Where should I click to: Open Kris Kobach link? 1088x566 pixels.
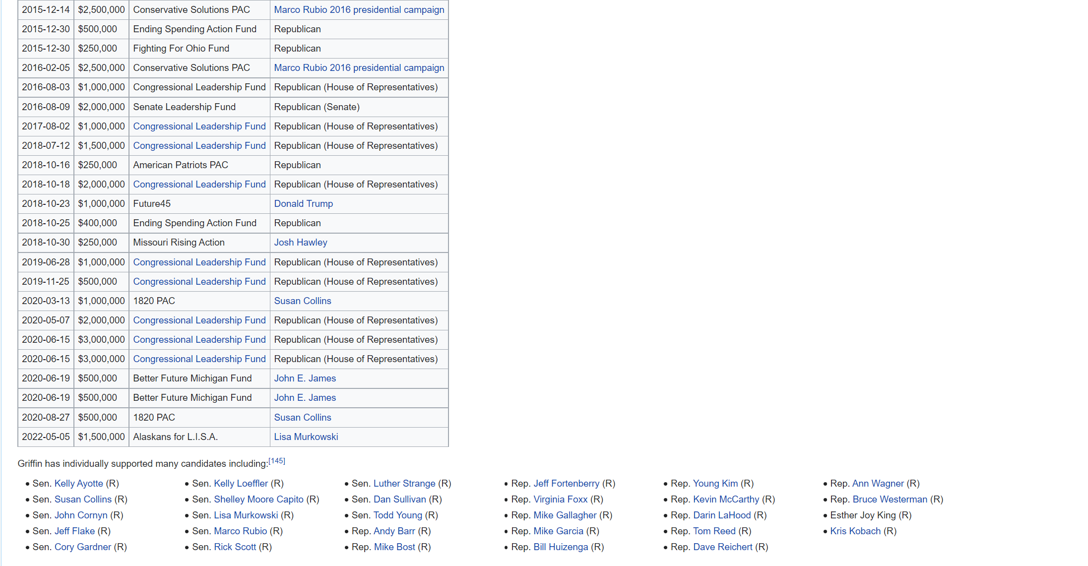click(x=856, y=531)
